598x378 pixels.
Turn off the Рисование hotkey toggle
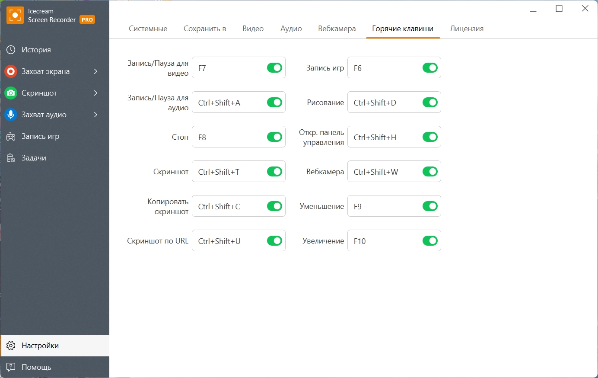point(430,103)
